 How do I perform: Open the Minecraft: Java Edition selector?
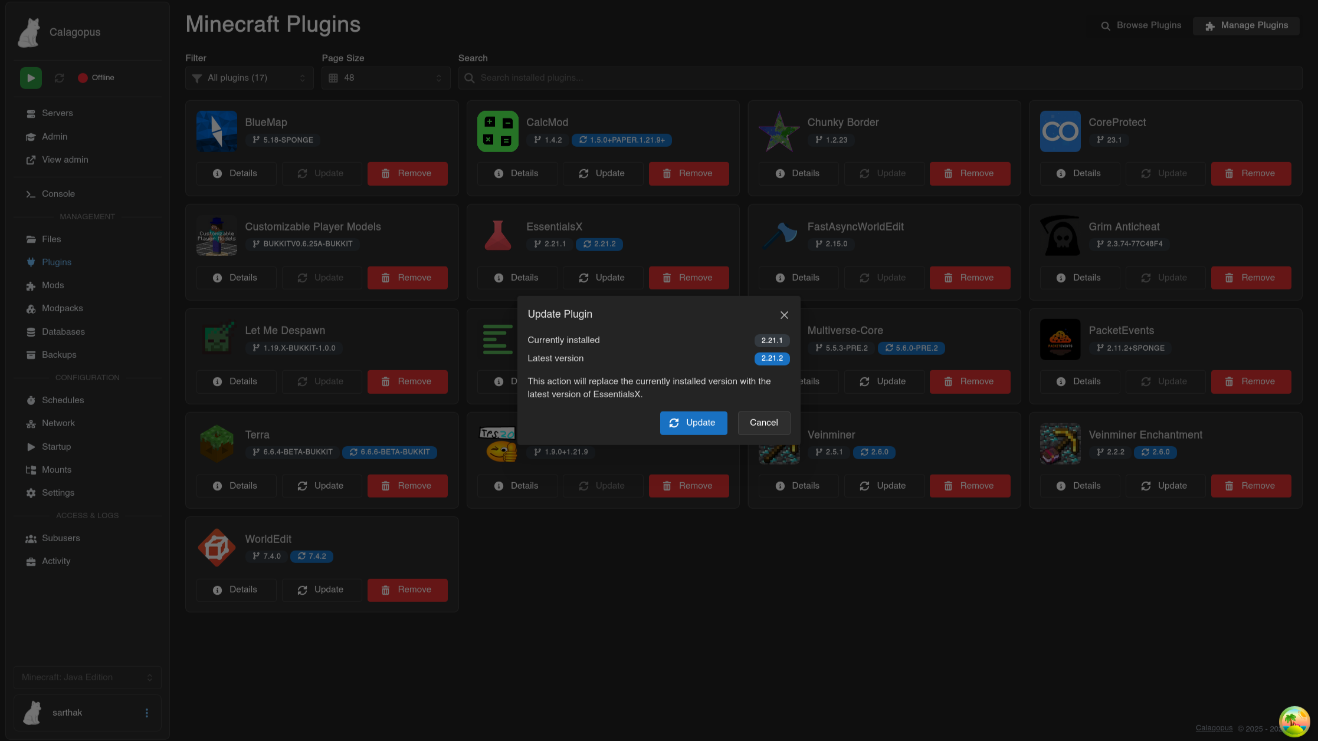87,677
